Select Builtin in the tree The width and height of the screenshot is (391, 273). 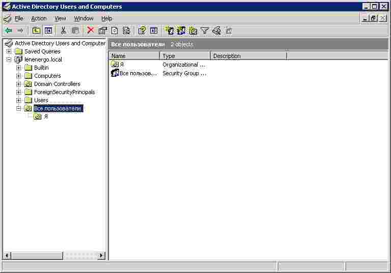(x=41, y=68)
